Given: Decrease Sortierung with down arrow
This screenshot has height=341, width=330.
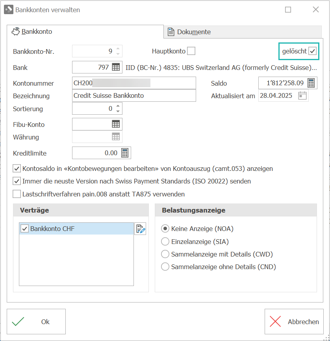Looking at the screenshot, I should tap(118, 111).
